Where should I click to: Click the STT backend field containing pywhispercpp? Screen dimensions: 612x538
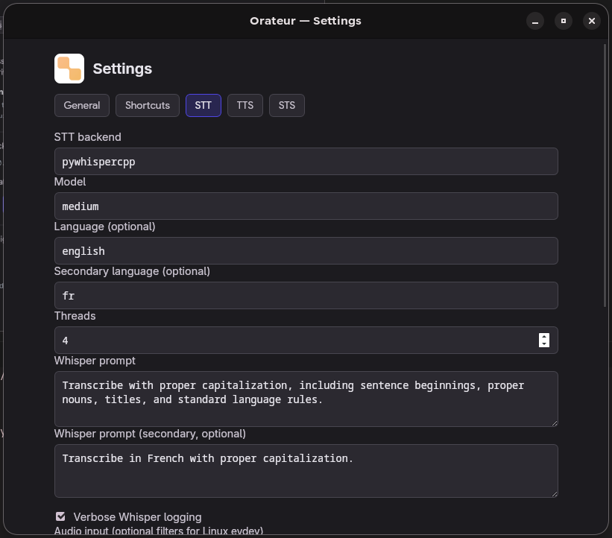(x=306, y=162)
